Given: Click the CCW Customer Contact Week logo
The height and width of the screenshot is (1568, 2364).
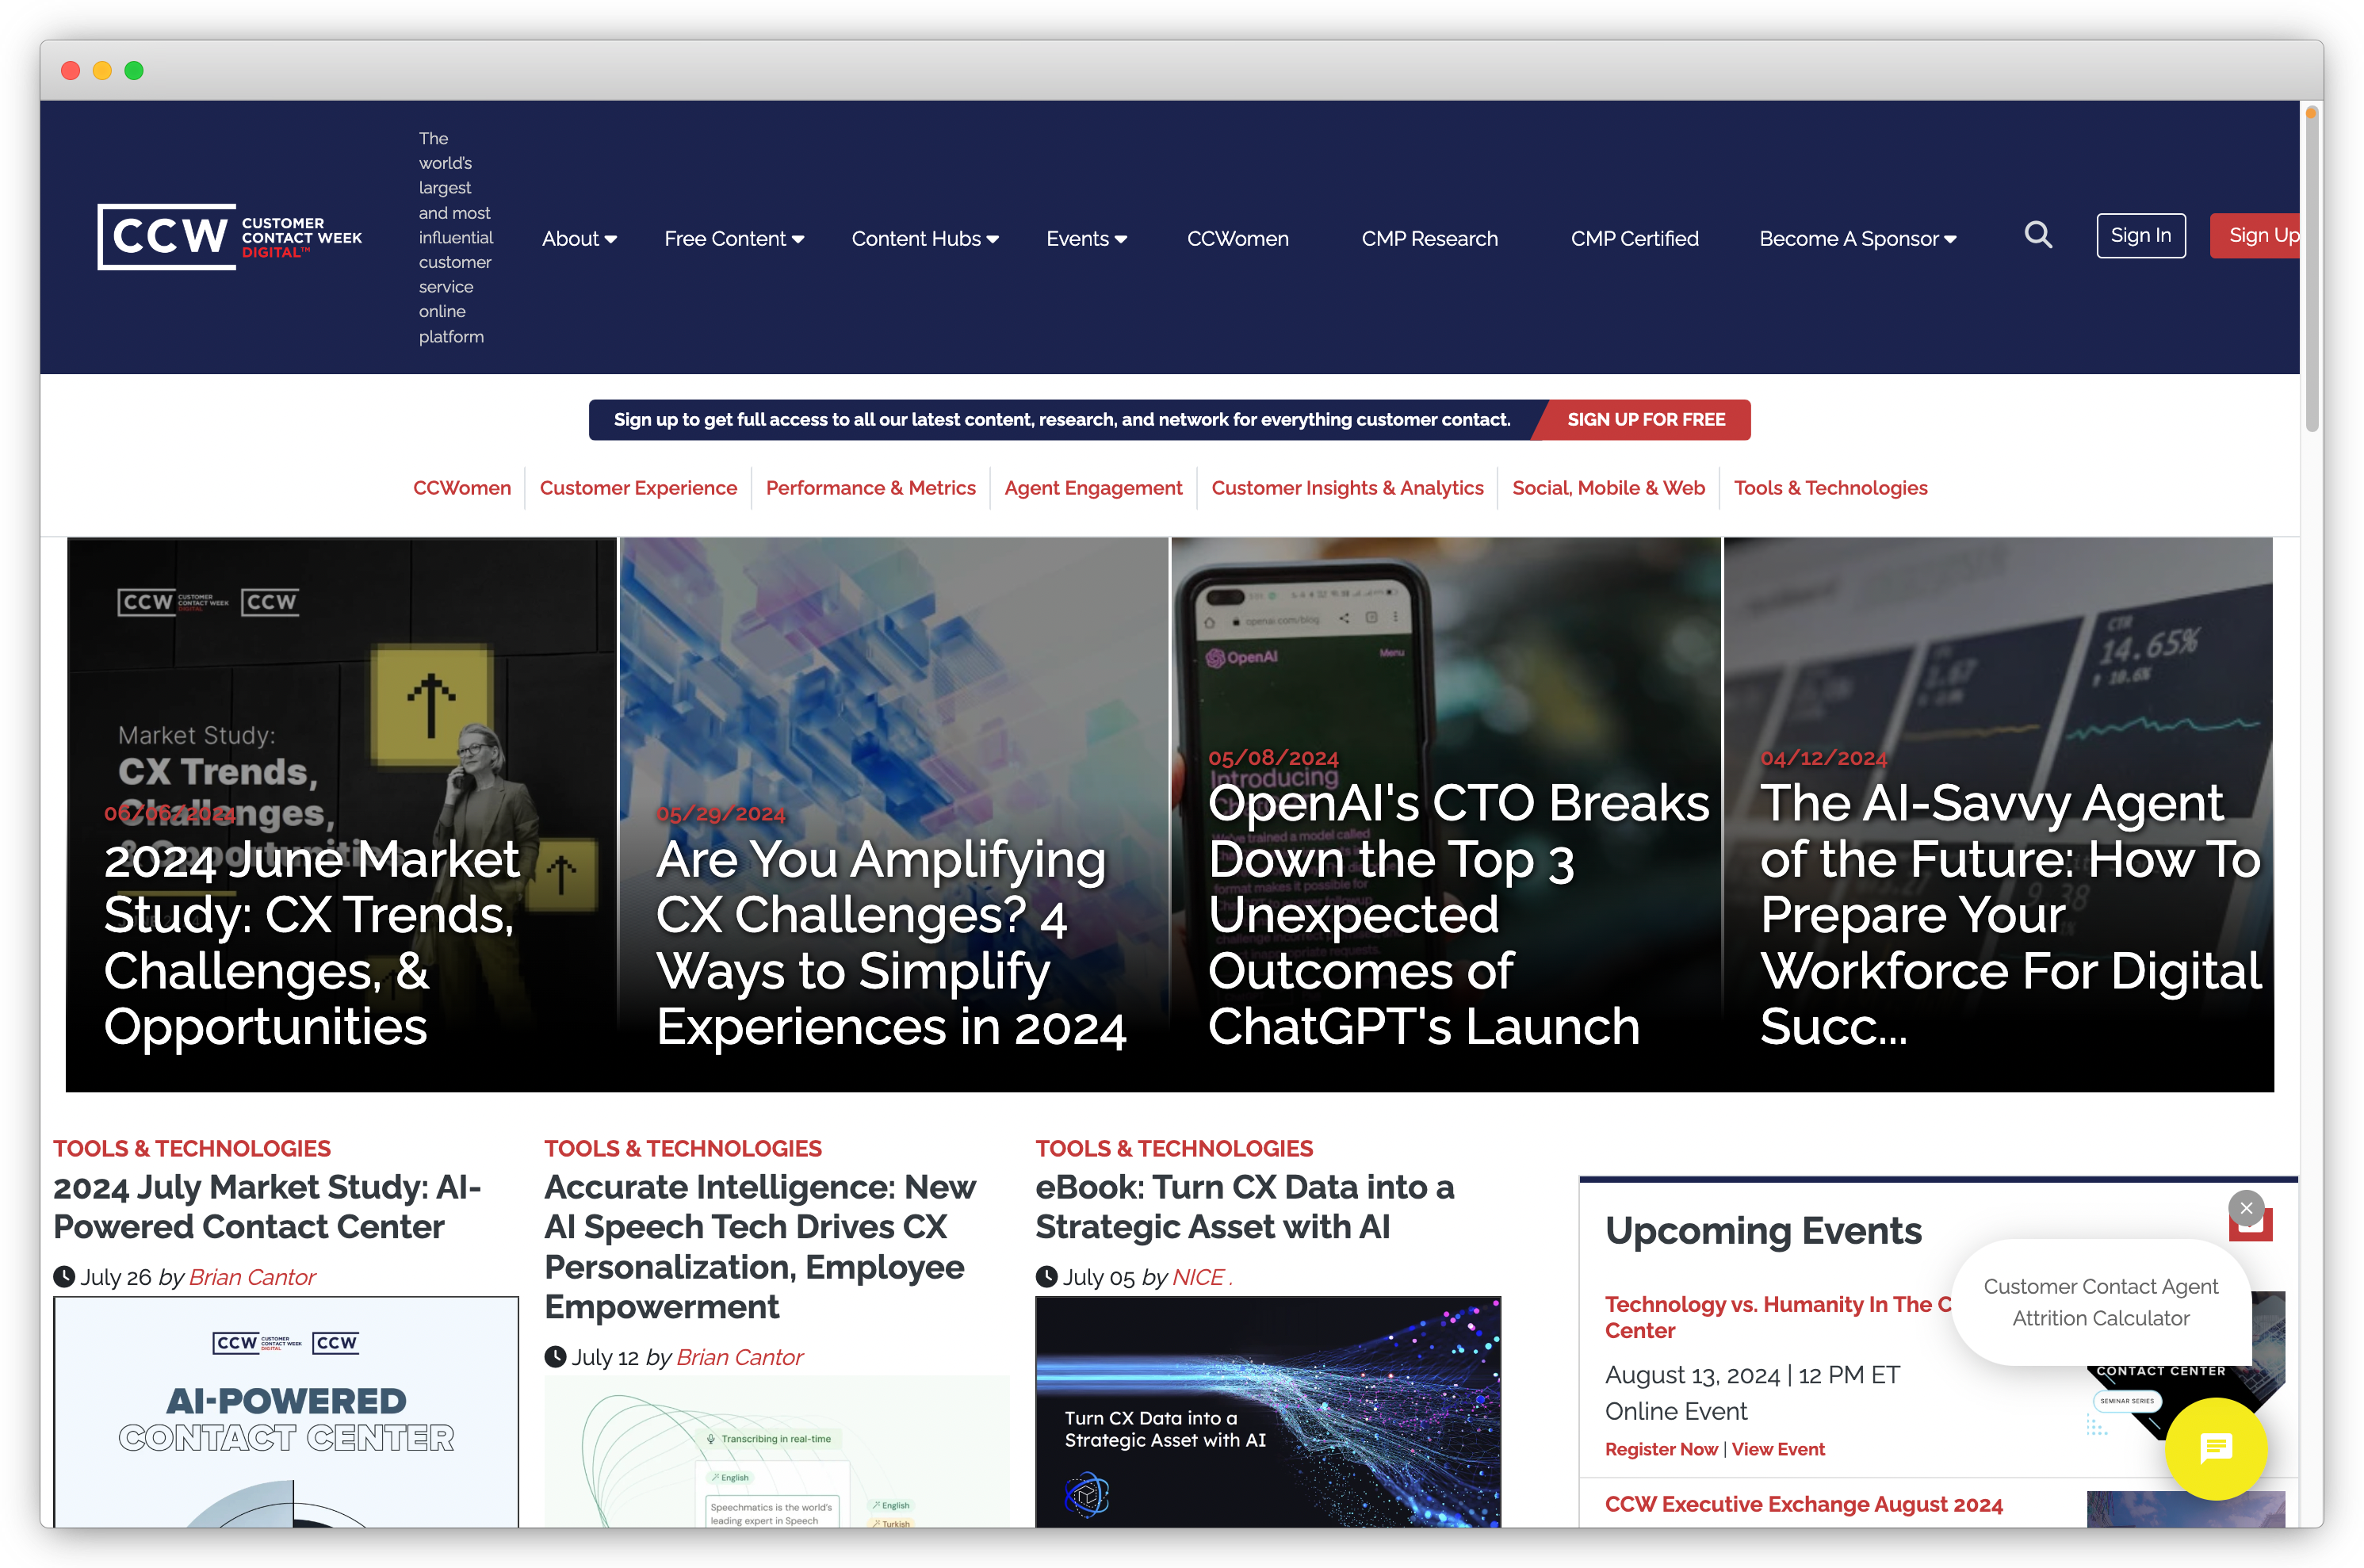Looking at the screenshot, I should [230, 237].
